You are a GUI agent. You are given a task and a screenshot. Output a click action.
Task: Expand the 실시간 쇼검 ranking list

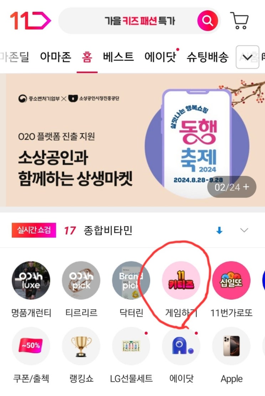pos(244,230)
